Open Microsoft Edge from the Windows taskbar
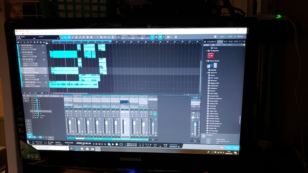 (77, 149)
